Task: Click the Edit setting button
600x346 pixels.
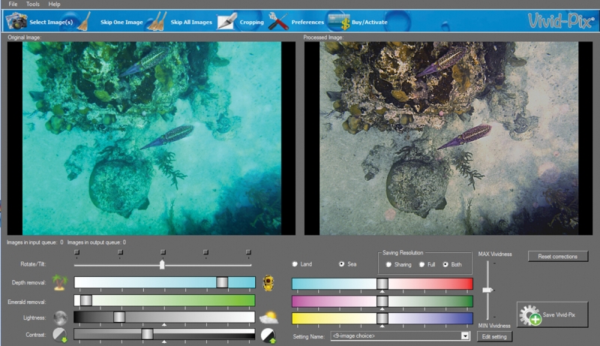Action: coord(494,336)
